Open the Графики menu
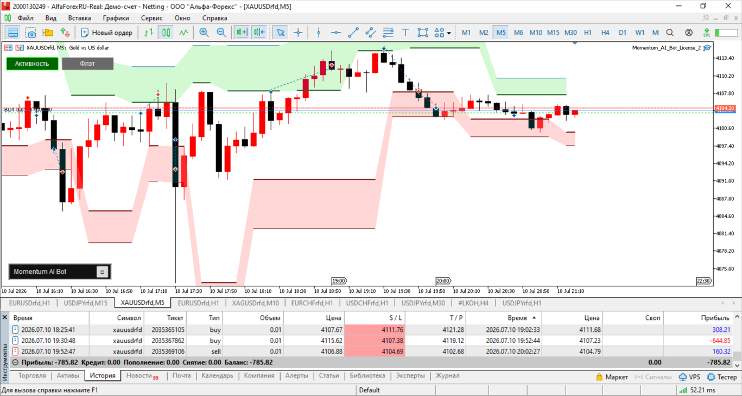Screen dimensions: 742x396 [116, 18]
